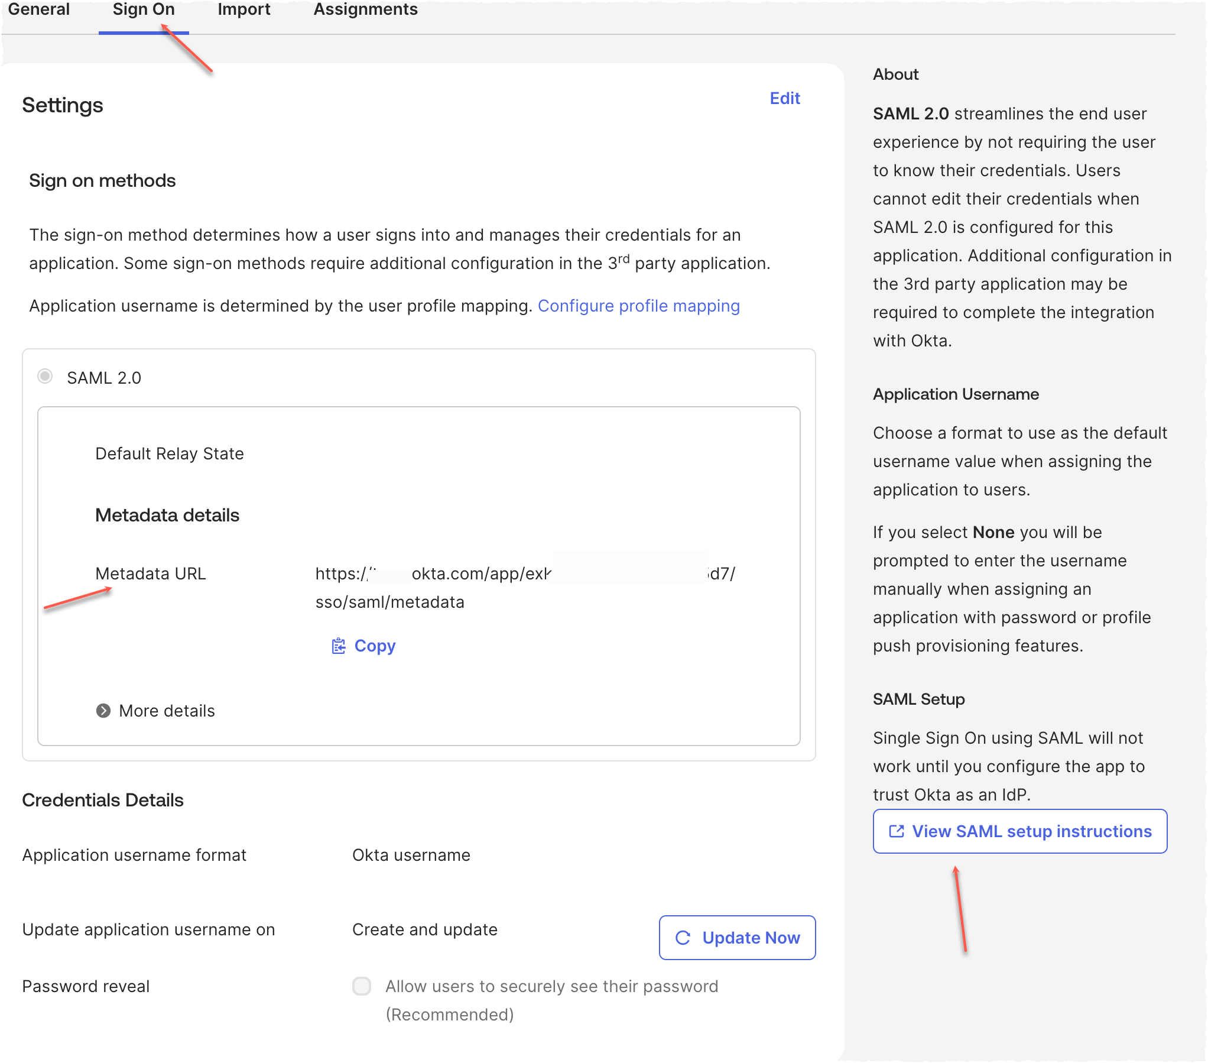
Task: Click the Metadata URL value text
Action: 525,588
